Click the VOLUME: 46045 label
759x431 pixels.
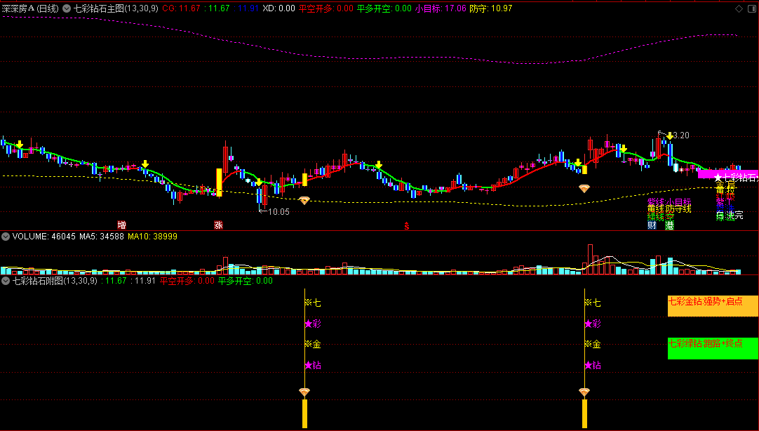click(43, 237)
